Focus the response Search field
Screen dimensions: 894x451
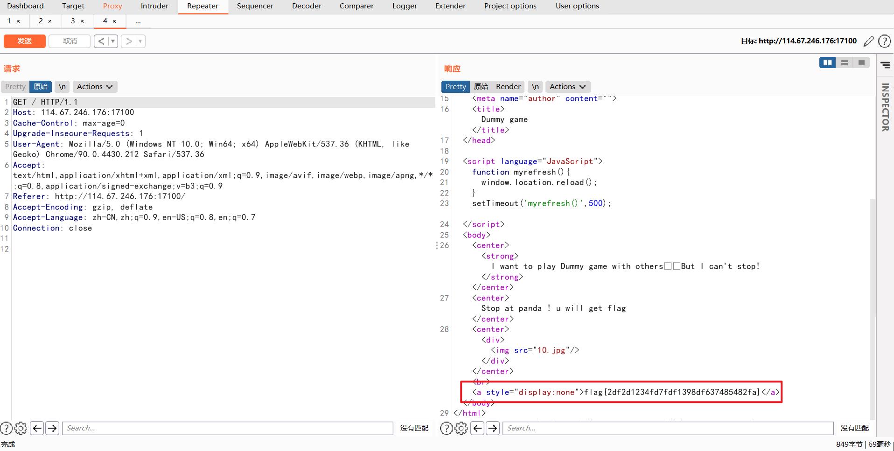click(x=668, y=428)
